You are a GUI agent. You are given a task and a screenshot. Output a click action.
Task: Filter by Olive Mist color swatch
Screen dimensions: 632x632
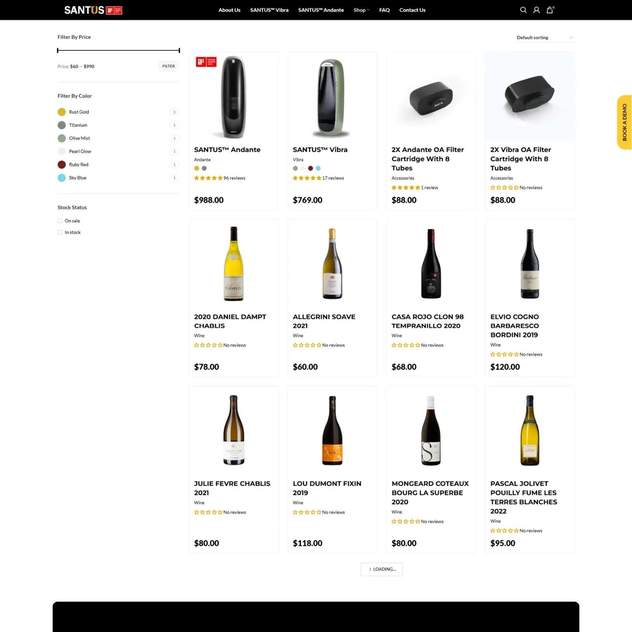62,139
